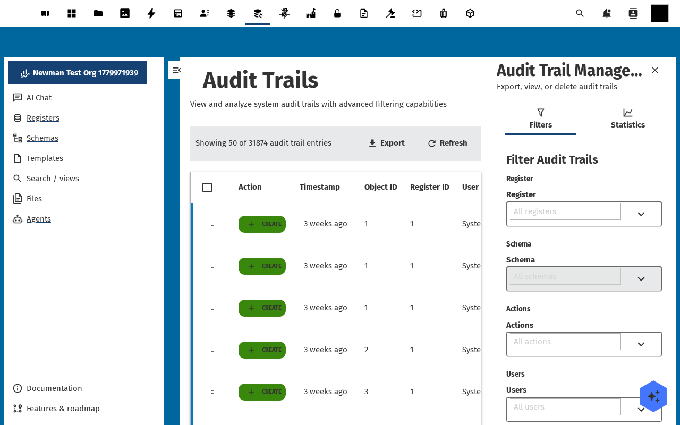Click the Agents robot icon
The height and width of the screenshot is (425, 680).
[18, 219]
